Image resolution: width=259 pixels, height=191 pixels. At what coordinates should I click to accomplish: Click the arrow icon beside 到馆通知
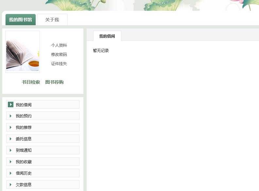coord(10,150)
